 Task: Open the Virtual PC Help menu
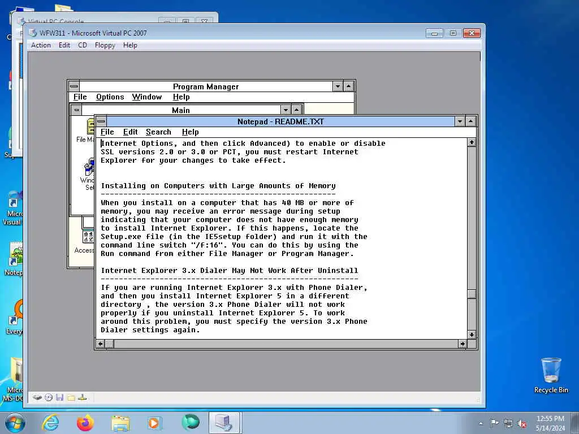click(x=130, y=45)
